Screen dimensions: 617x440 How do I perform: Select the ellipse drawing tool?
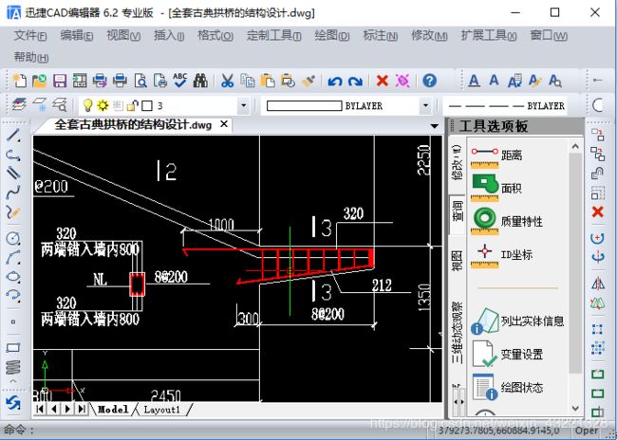(x=13, y=276)
